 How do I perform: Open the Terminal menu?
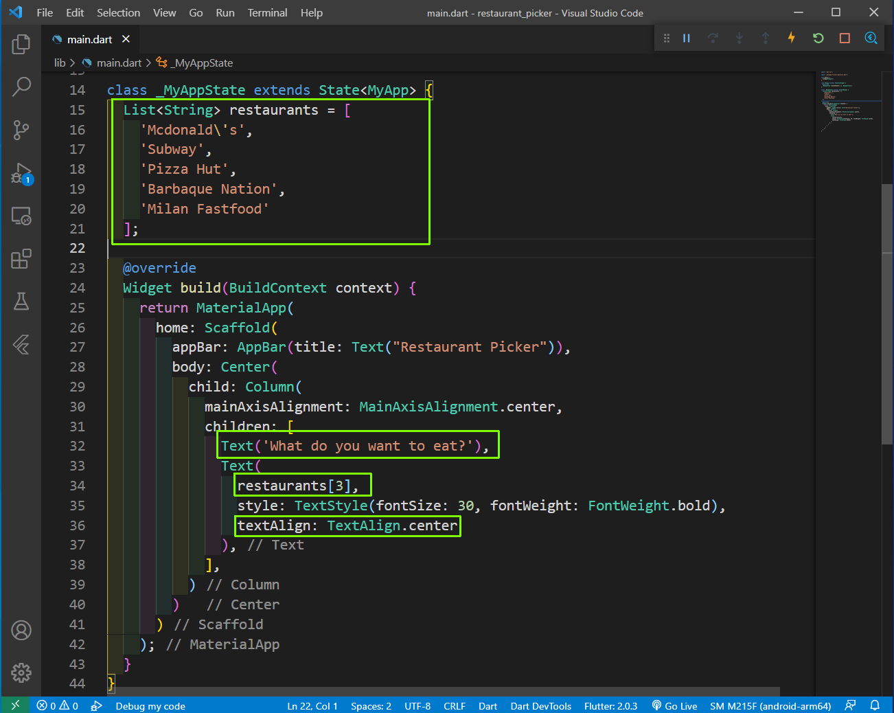(x=267, y=12)
